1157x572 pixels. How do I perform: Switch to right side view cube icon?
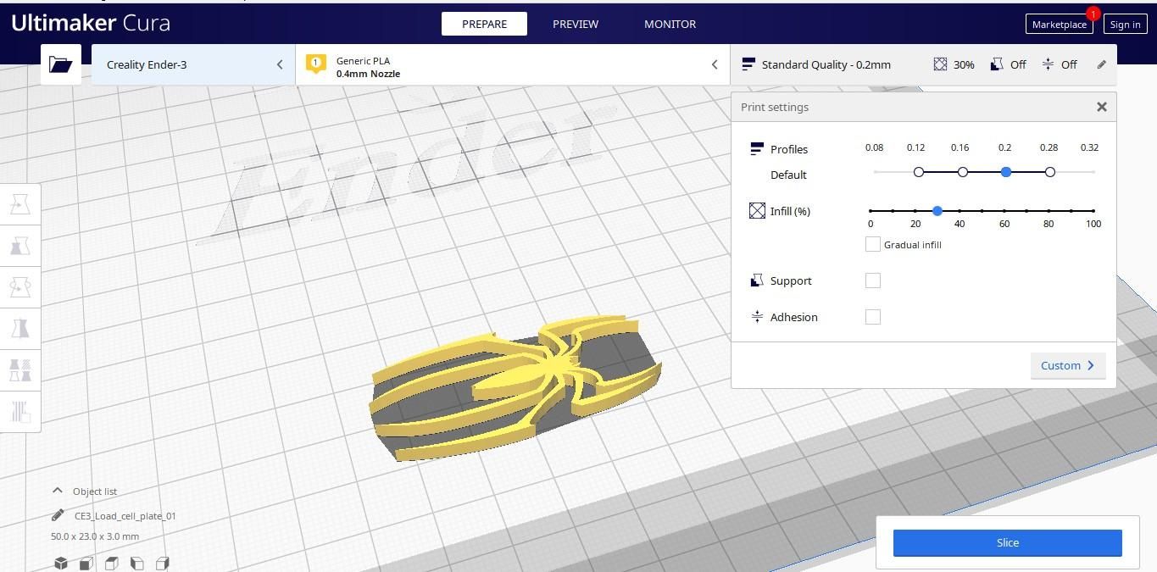point(163,563)
